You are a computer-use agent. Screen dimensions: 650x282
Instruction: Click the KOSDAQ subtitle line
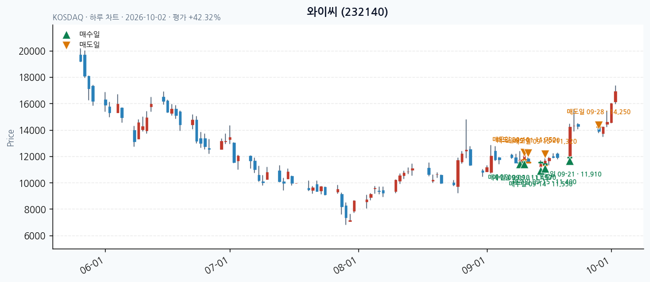tap(137, 18)
